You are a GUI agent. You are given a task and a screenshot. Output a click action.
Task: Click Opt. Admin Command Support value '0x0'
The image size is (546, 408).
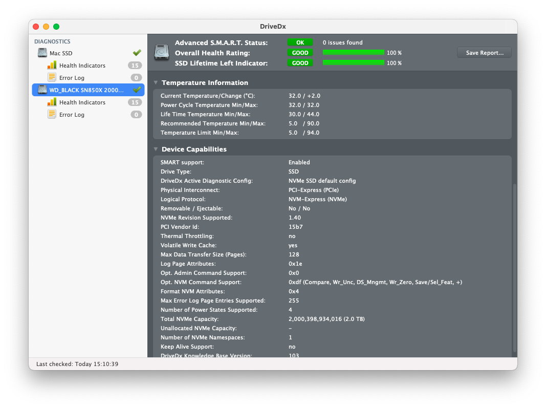[294, 273]
